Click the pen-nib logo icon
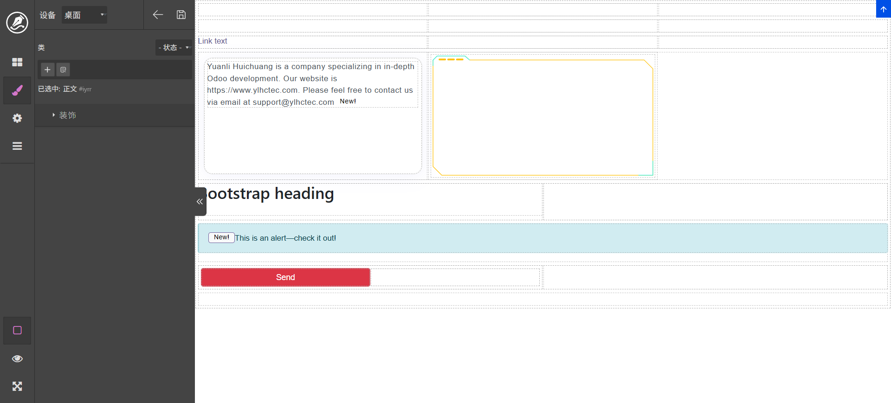This screenshot has height=403, width=891. click(17, 22)
